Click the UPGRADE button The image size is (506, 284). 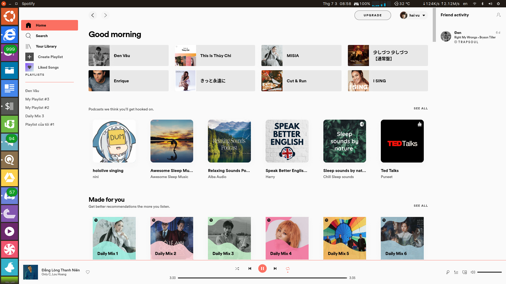pyautogui.click(x=373, y=15)
